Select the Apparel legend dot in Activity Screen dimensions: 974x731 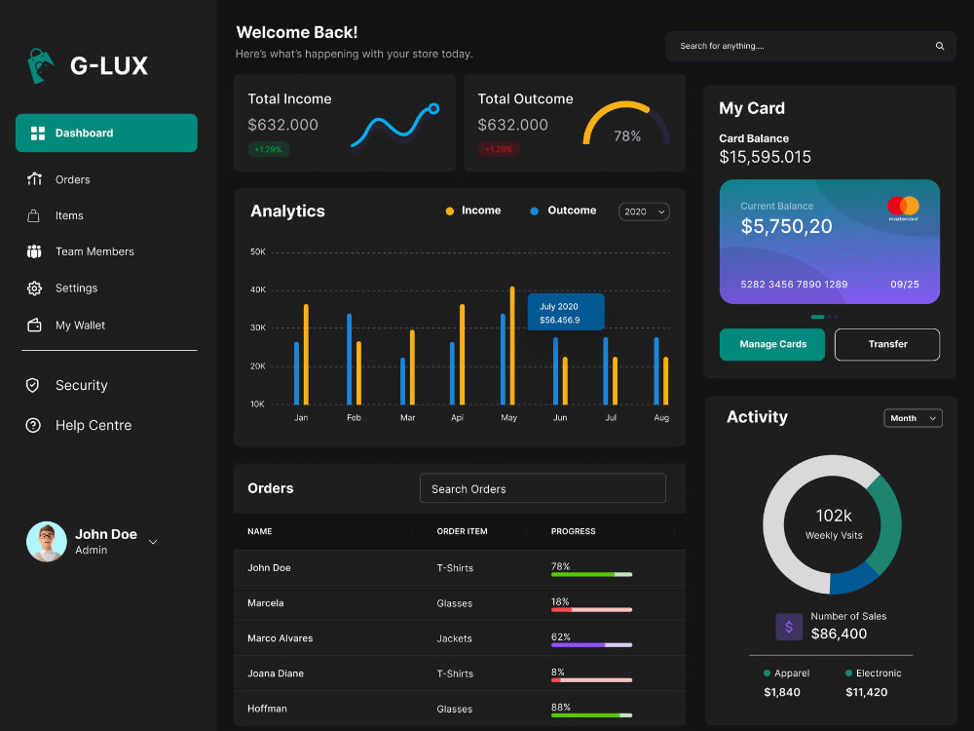tap(767, 673)
